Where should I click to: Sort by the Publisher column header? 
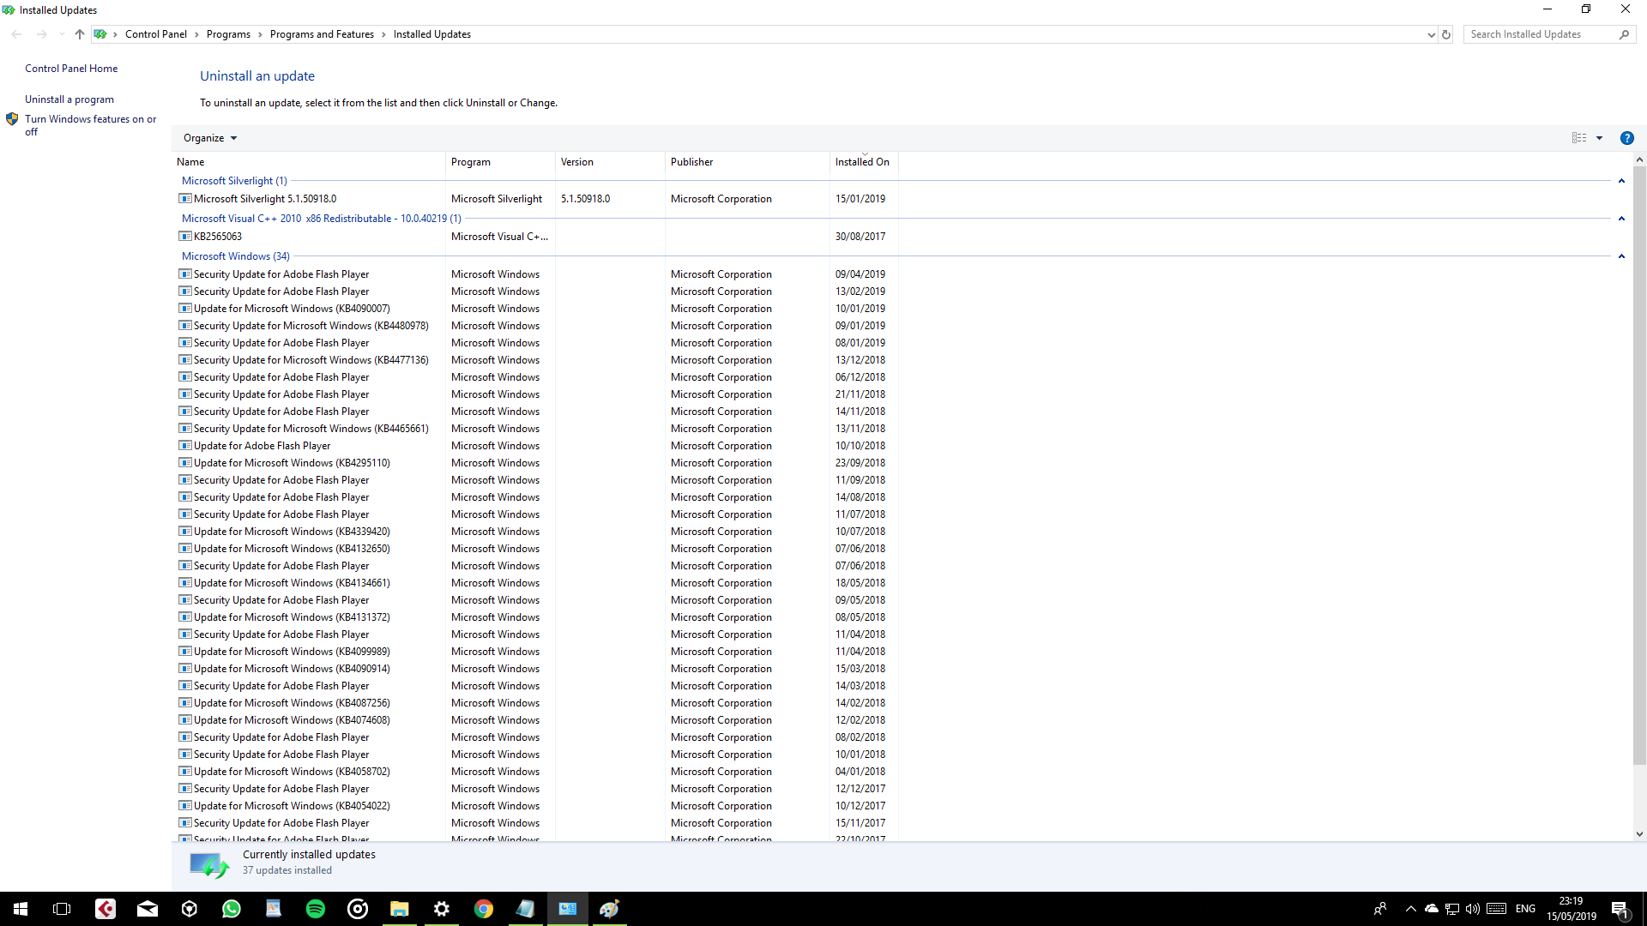(x=747, y=162)
